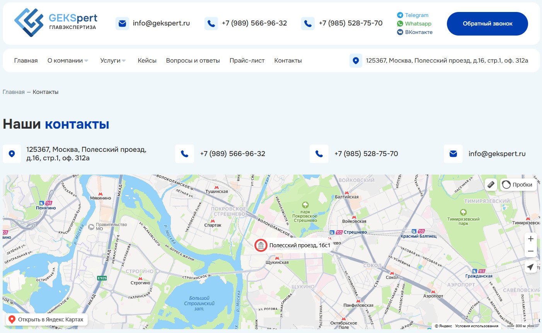Click +7 (989) 566-96-32 in the header
The height and width of the screenshot is (333, 542).
point(254,23)
